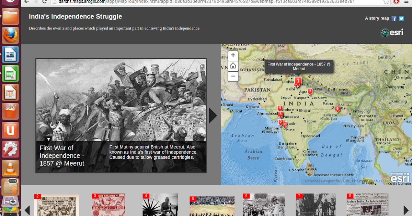
Task: Select map marker 4 near Ahmadabad
Action: click(x=280, y=108)
